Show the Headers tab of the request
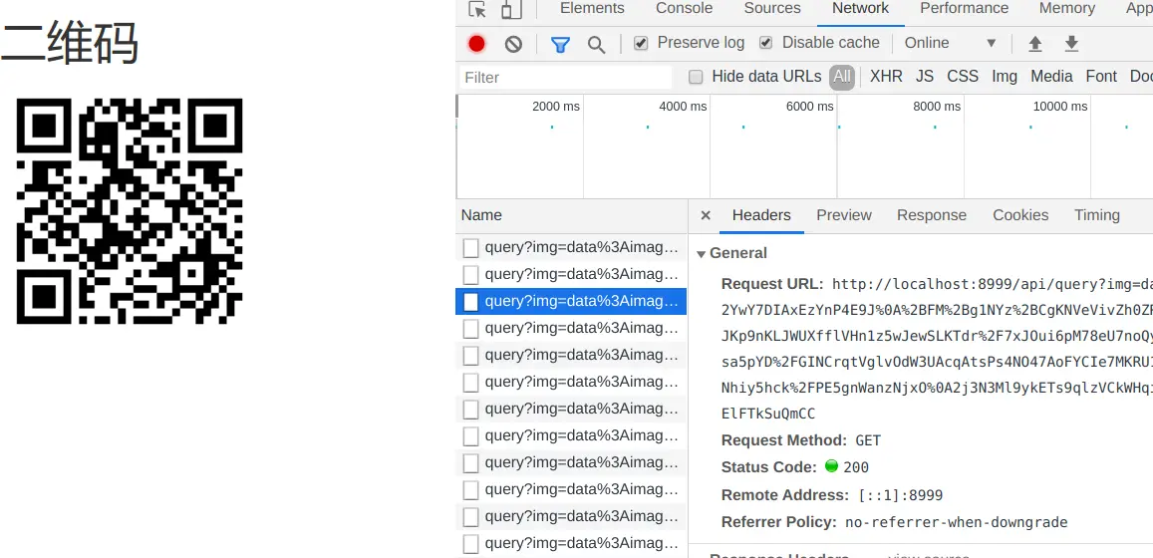 (x=761, y=215)
